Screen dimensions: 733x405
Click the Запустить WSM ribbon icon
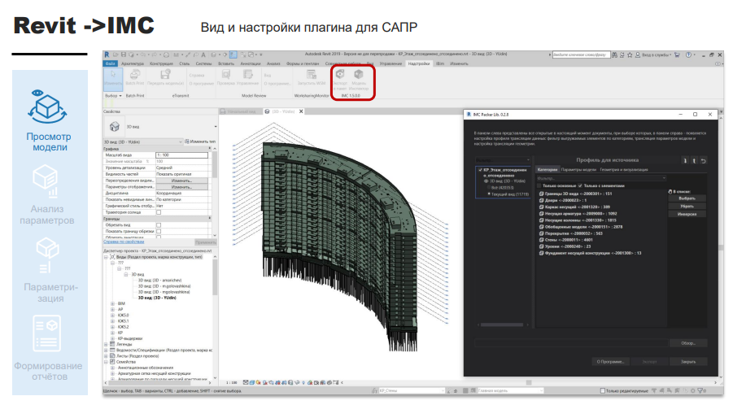[312, 75]
